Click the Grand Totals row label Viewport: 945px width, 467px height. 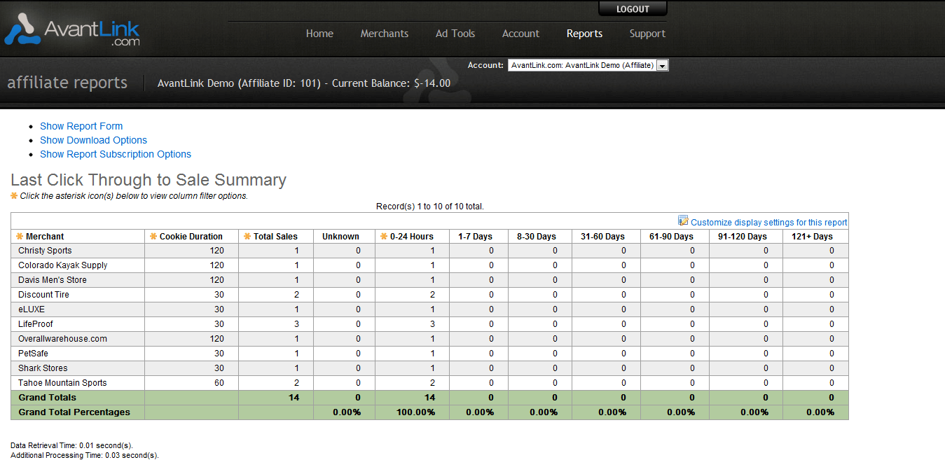[x=48, y=398]
